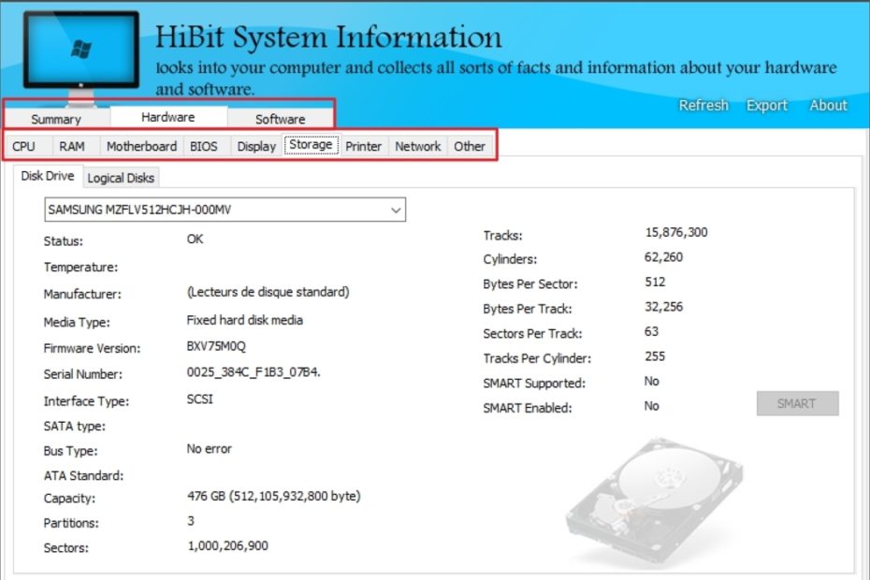Click the cylinders value 62,260
The width and height of the screenshot is (870, 580).
click(x=663, y=257)
